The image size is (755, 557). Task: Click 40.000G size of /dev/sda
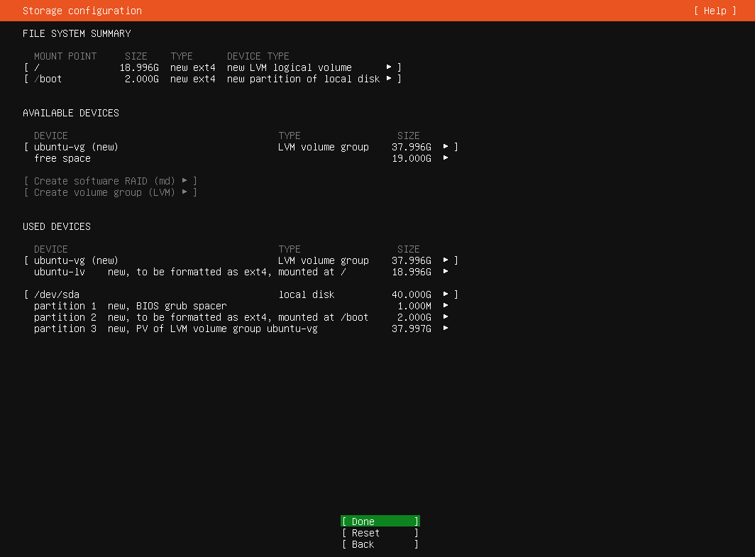point(412,294)
